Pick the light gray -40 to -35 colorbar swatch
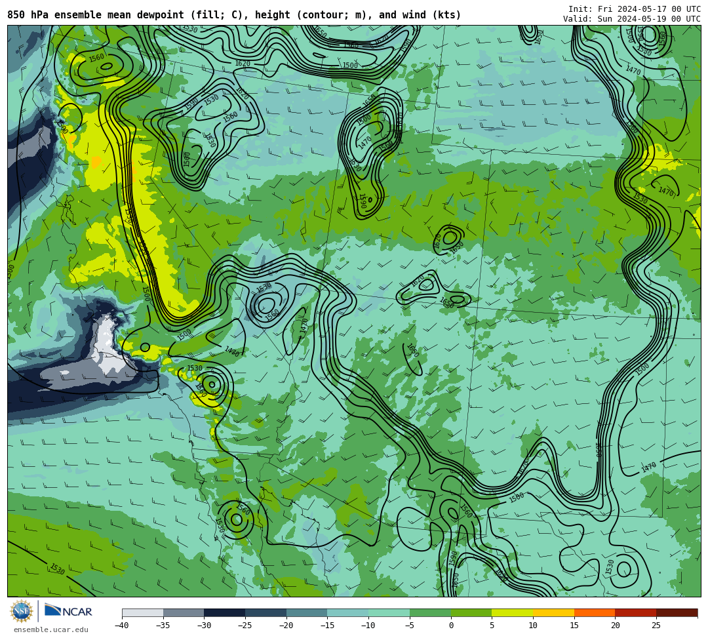The height and width of the screenshot is (638, 708). pyautogui.click(x=143, y=612)
